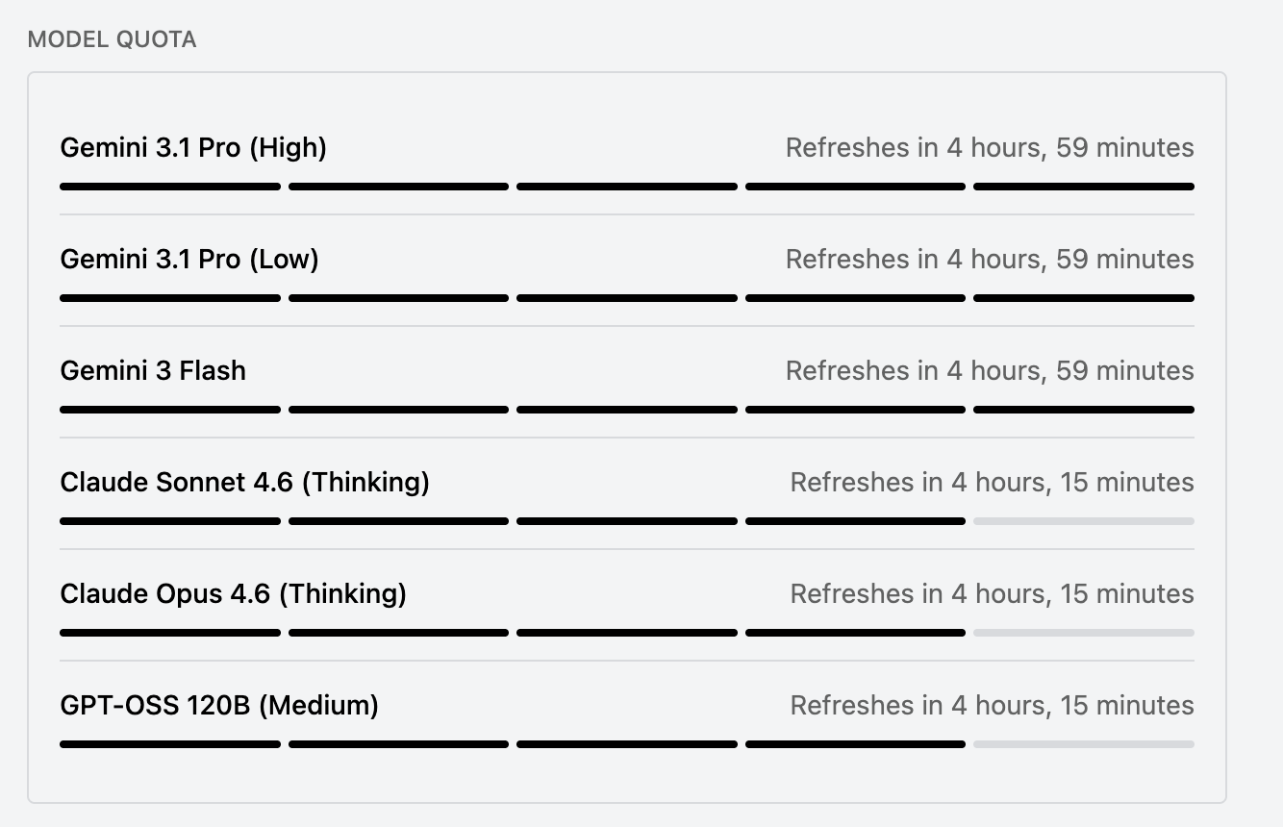This screenshot has width=1283, height=827.
Task: Click the Claude Sonnet 4.6 refresh time text
Action: [x=992, y=483]
